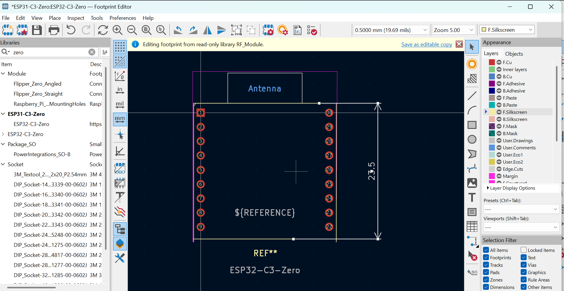Click the Margin magenta color swatch
The height and width of the screenshot is (291, 564).
(x=492, y=176)
